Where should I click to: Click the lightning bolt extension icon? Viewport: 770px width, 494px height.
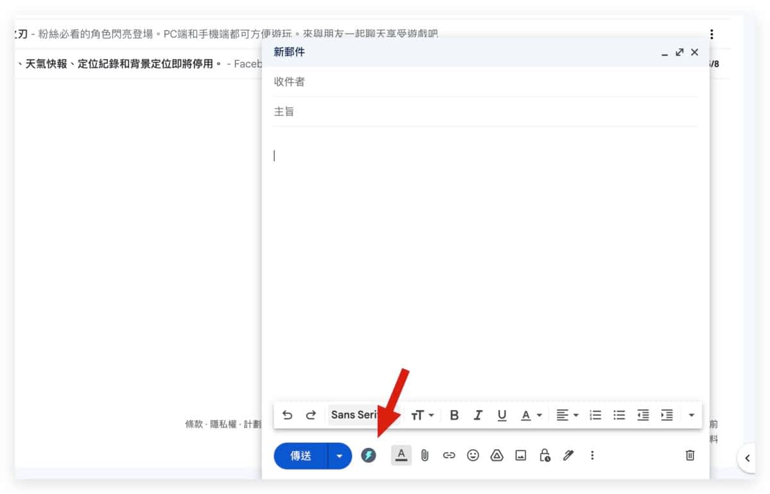click(368, 456)
